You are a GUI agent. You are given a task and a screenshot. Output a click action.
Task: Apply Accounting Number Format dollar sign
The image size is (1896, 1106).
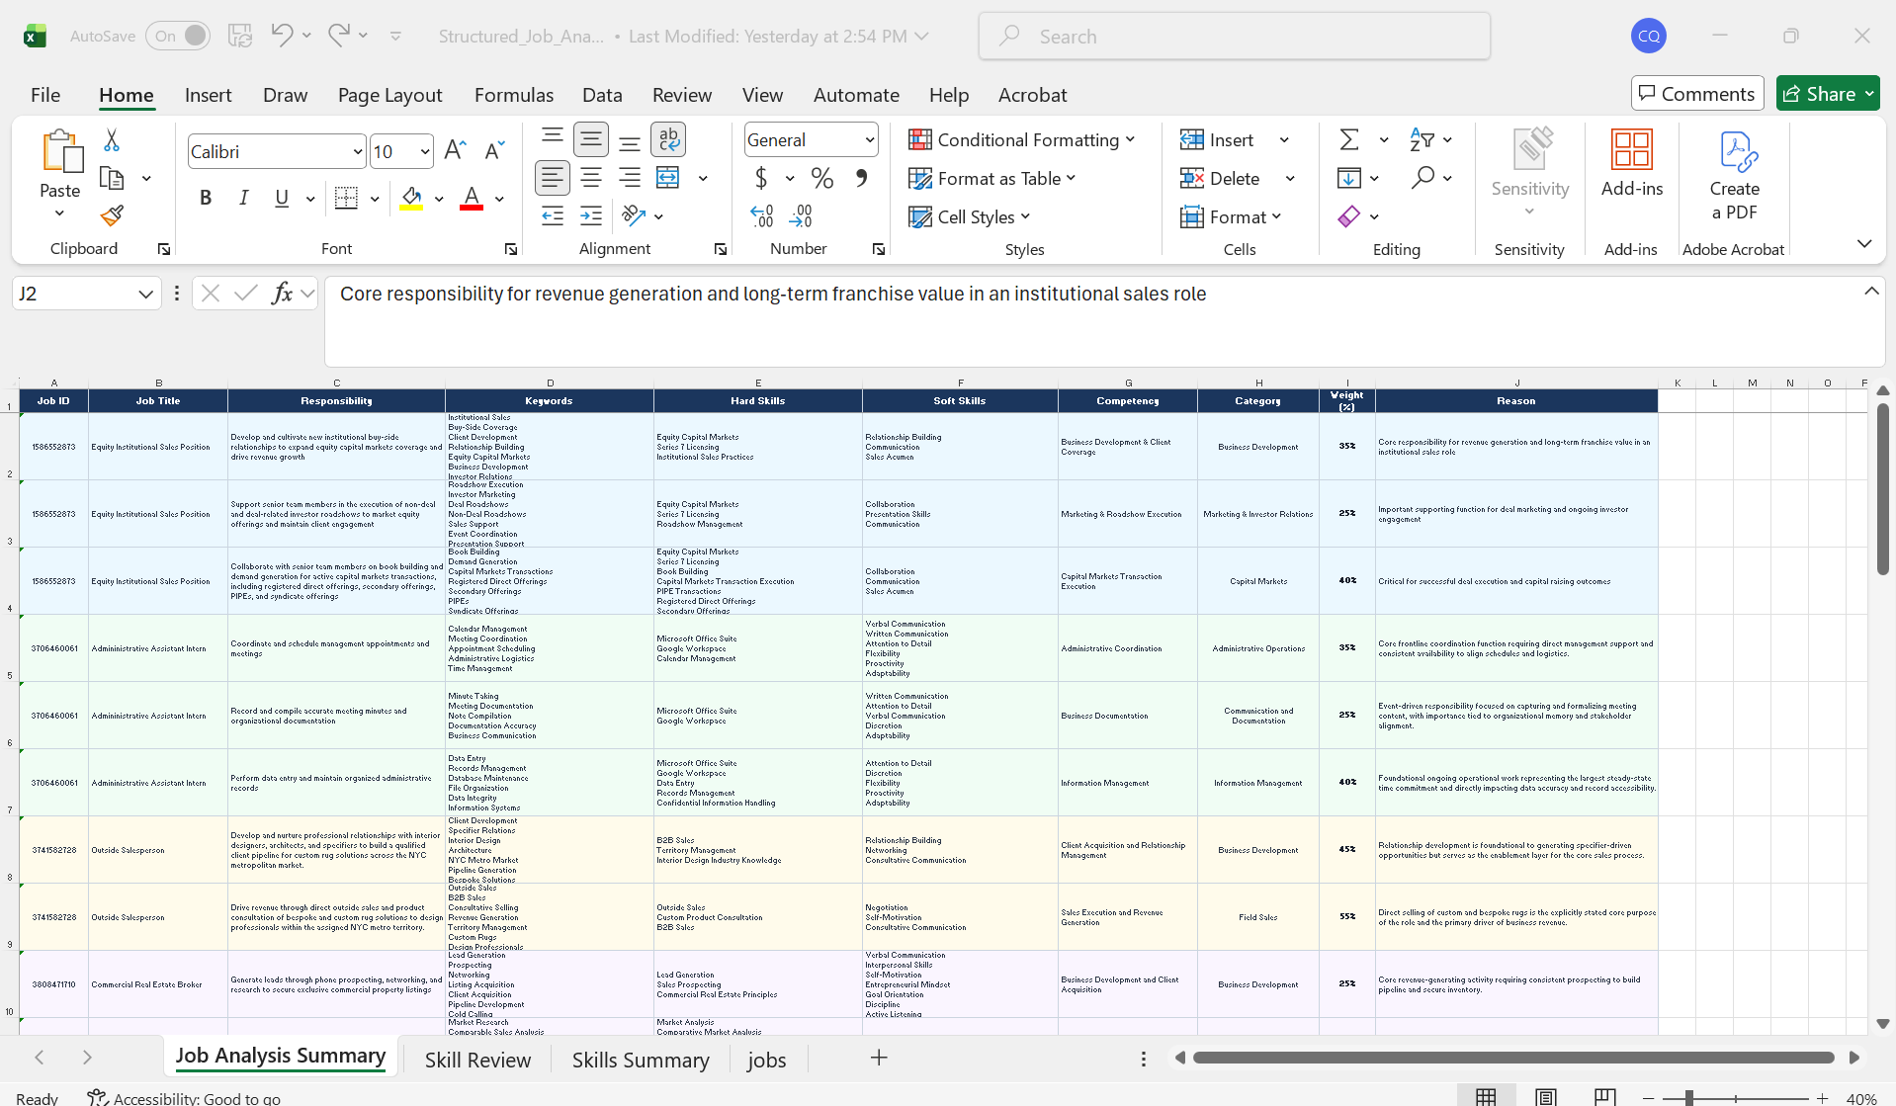(x=761, y=178)
